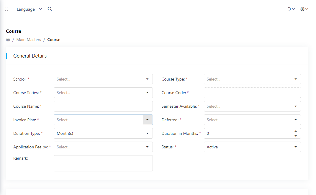Toggle fullscreen mode icon
Image resolution: width=316 pixels, height=195 pixels.
point(6,9)
